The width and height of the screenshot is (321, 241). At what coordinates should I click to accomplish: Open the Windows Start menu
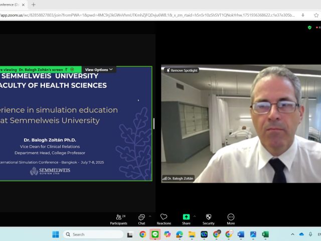coord(56,234)
